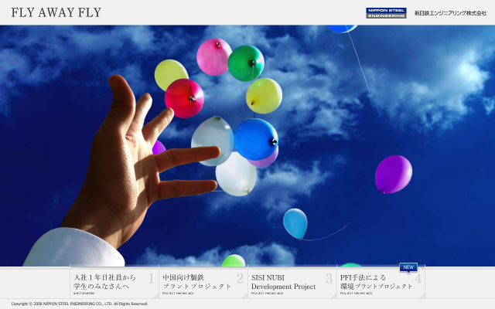Click the blue NEW badge
This screenshot has height=309, width=495.
(408, 267)
